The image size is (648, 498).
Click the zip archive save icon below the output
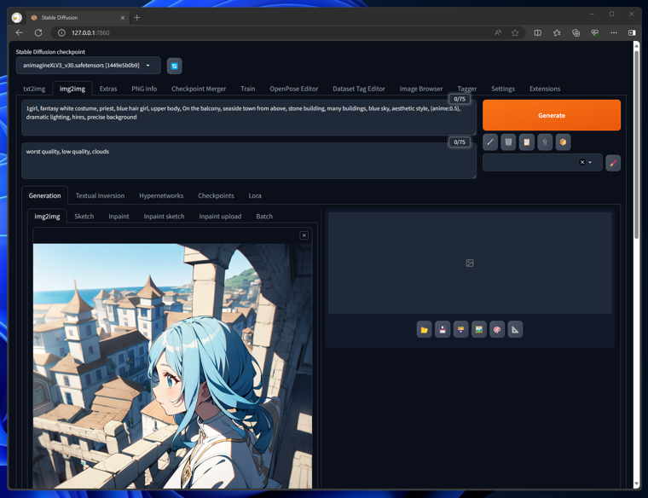(460, 330)
